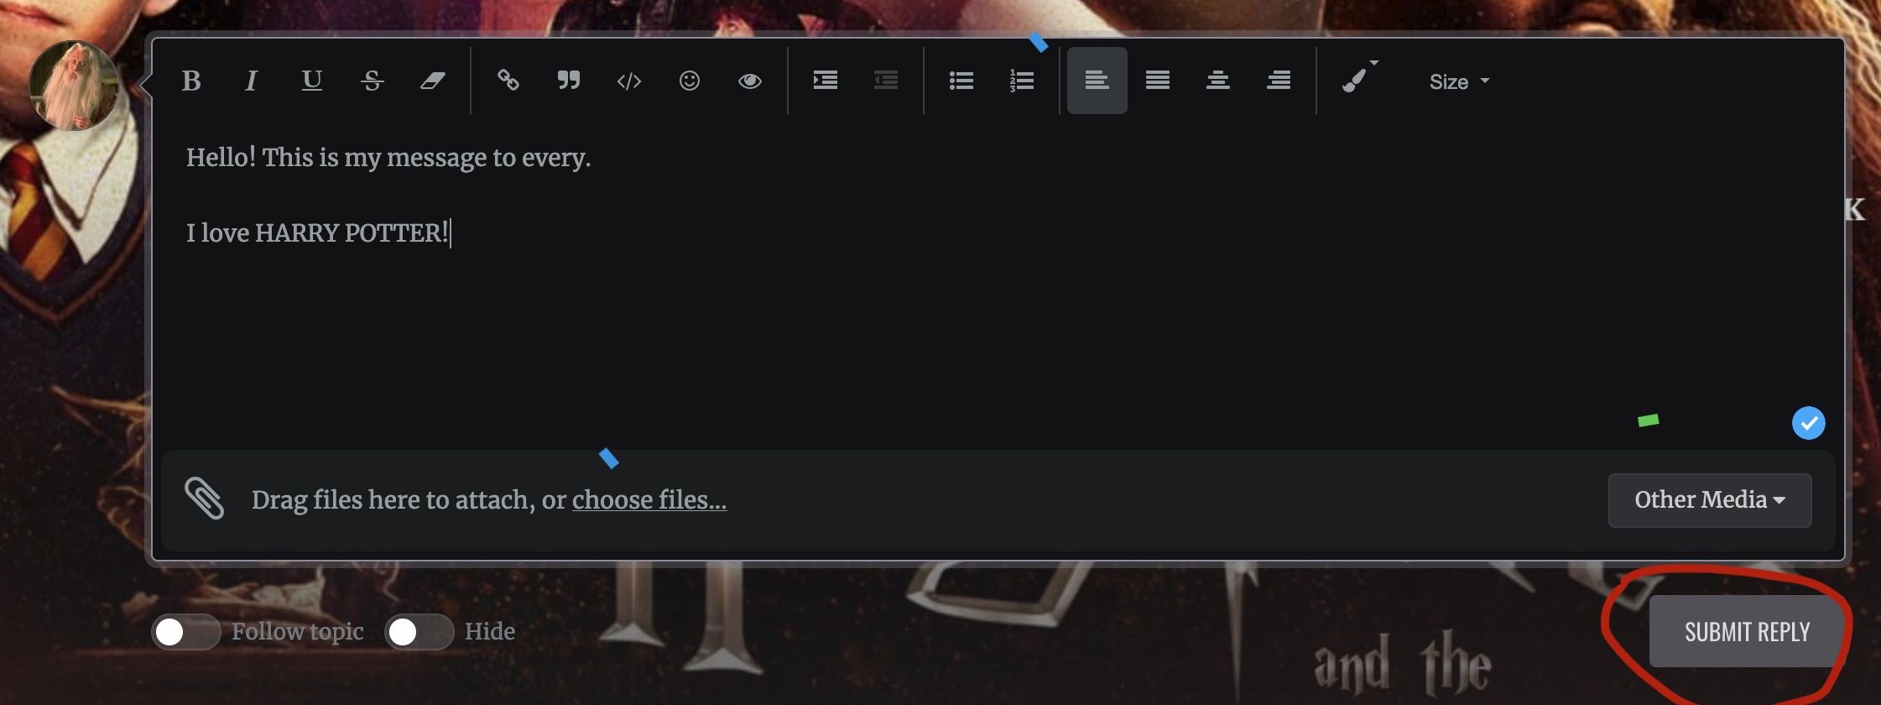Click inside the message text area
Image resolution: width=1881 pixels, height=705 pixels.
click(x=998, y=285)
